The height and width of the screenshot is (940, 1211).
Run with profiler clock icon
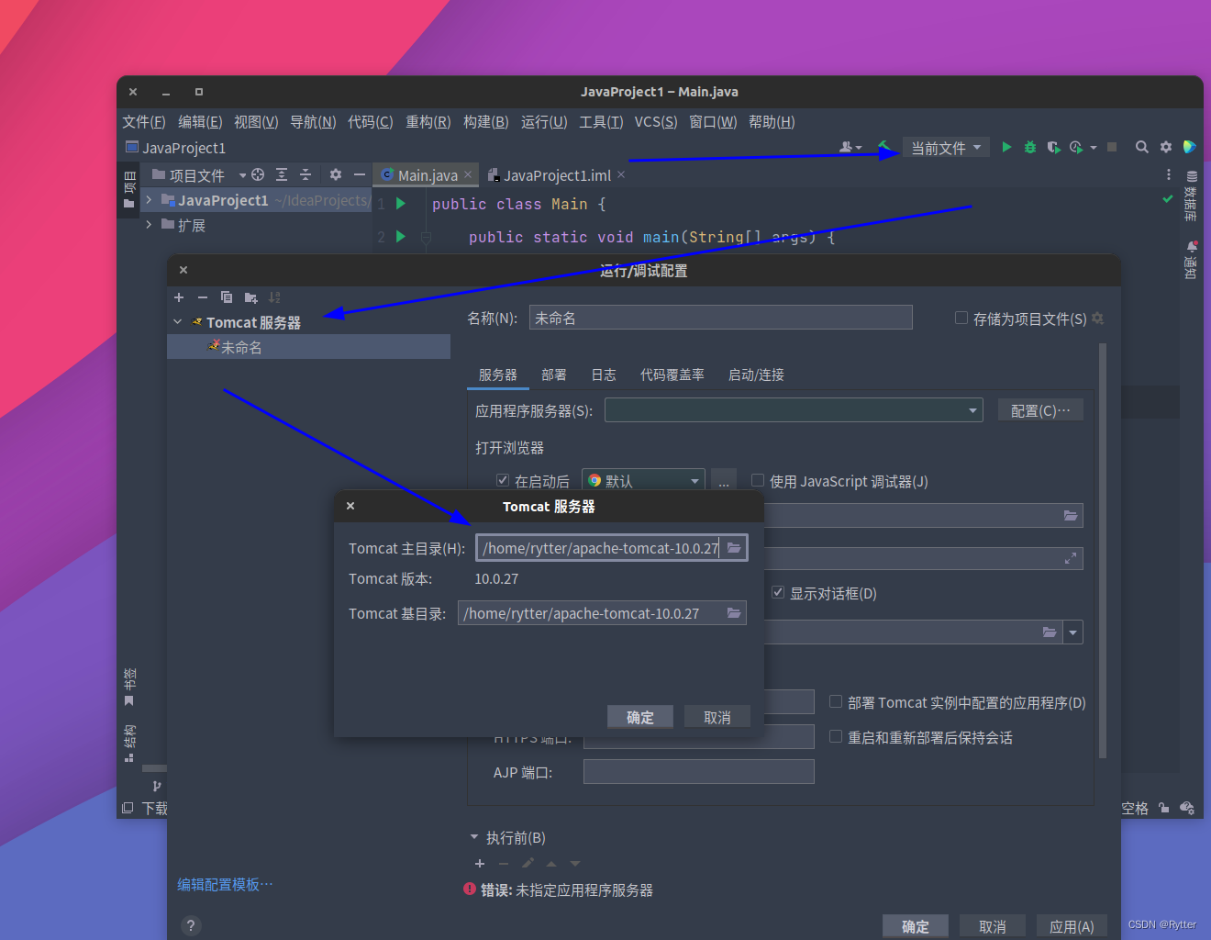(x=1076, y=147)
